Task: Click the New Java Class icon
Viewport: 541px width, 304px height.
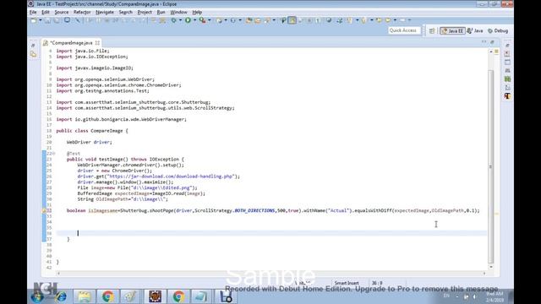Action: [233, 20]
